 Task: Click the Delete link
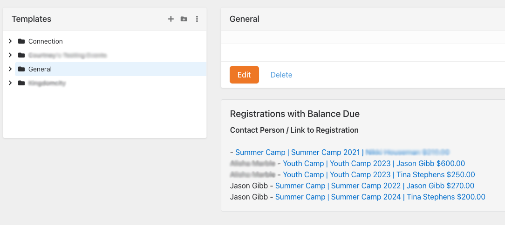pos(281,75)
